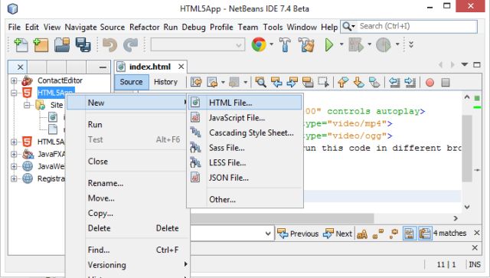
Task: Click Toggle Bookmark editor icon
Action: click(x=374, y=82)
